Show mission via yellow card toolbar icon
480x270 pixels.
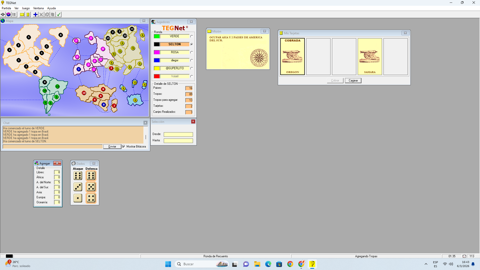(22, 14)
